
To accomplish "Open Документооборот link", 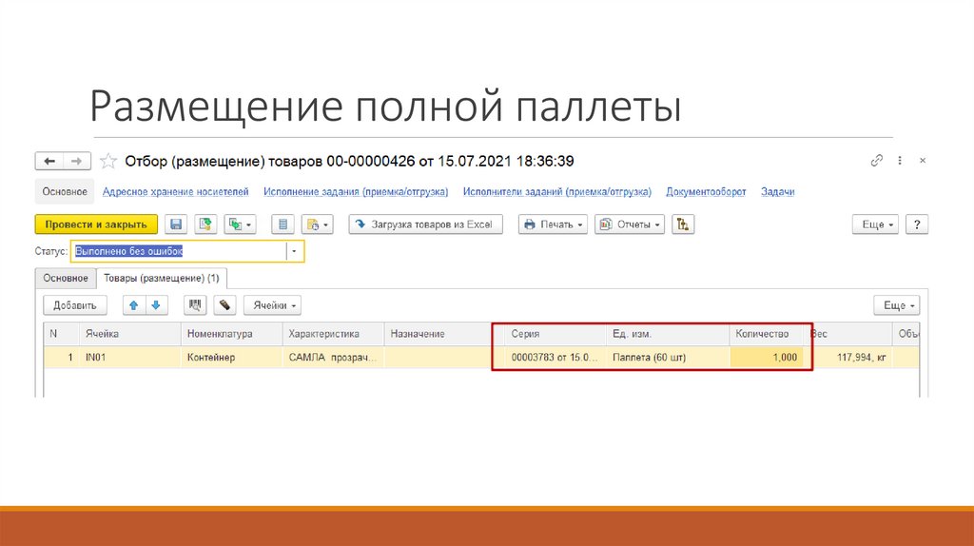I will [x=706, y=192].
